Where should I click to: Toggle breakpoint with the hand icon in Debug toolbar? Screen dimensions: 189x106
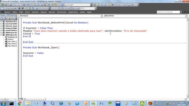pyautogui.click(x=109, y=5)
